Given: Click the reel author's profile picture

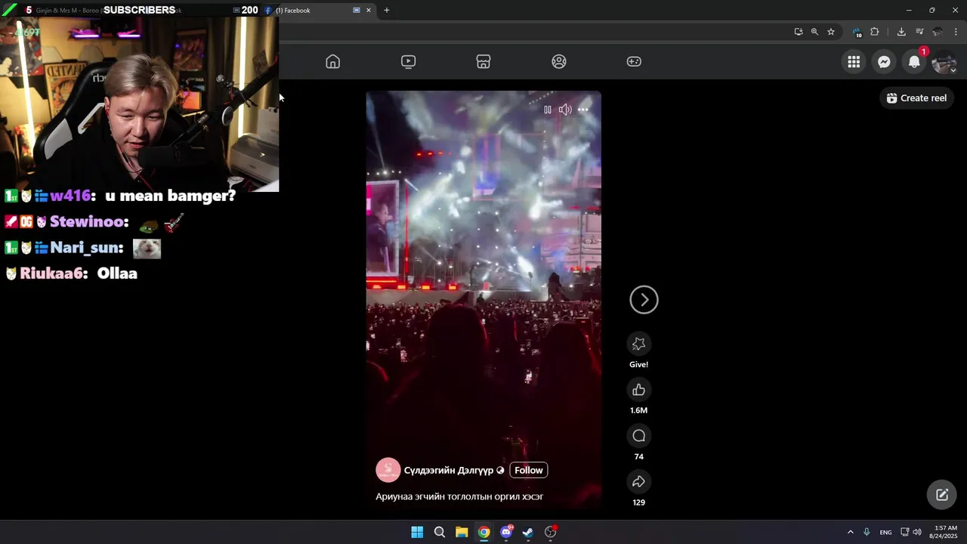Looking at the screenshot, I should coord(388,470).
